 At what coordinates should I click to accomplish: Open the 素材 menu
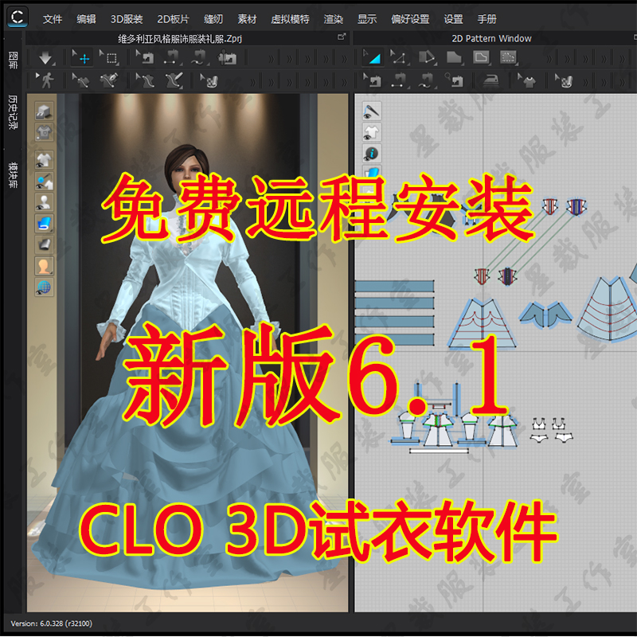point(247,19)
